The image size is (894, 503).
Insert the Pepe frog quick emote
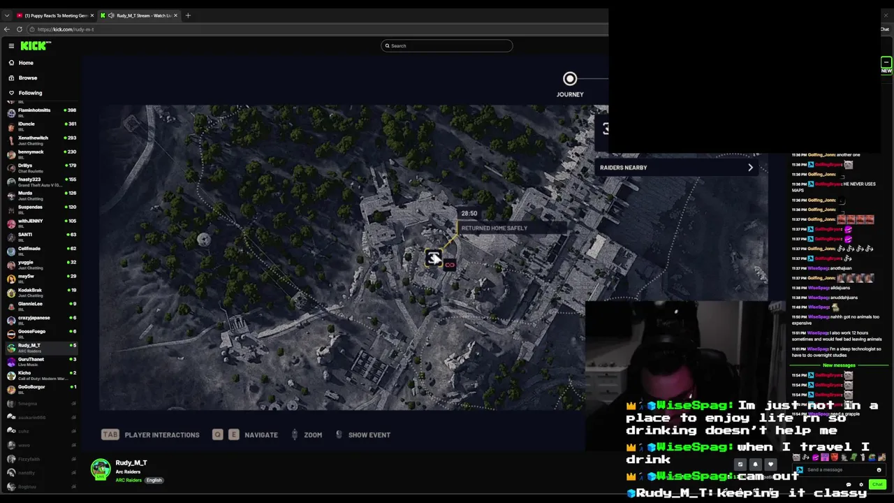872,458
